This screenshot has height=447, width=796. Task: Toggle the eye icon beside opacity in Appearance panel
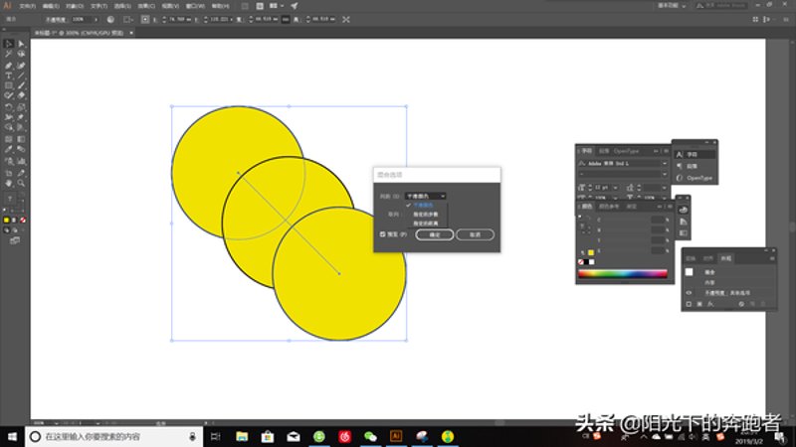[689, 293]
